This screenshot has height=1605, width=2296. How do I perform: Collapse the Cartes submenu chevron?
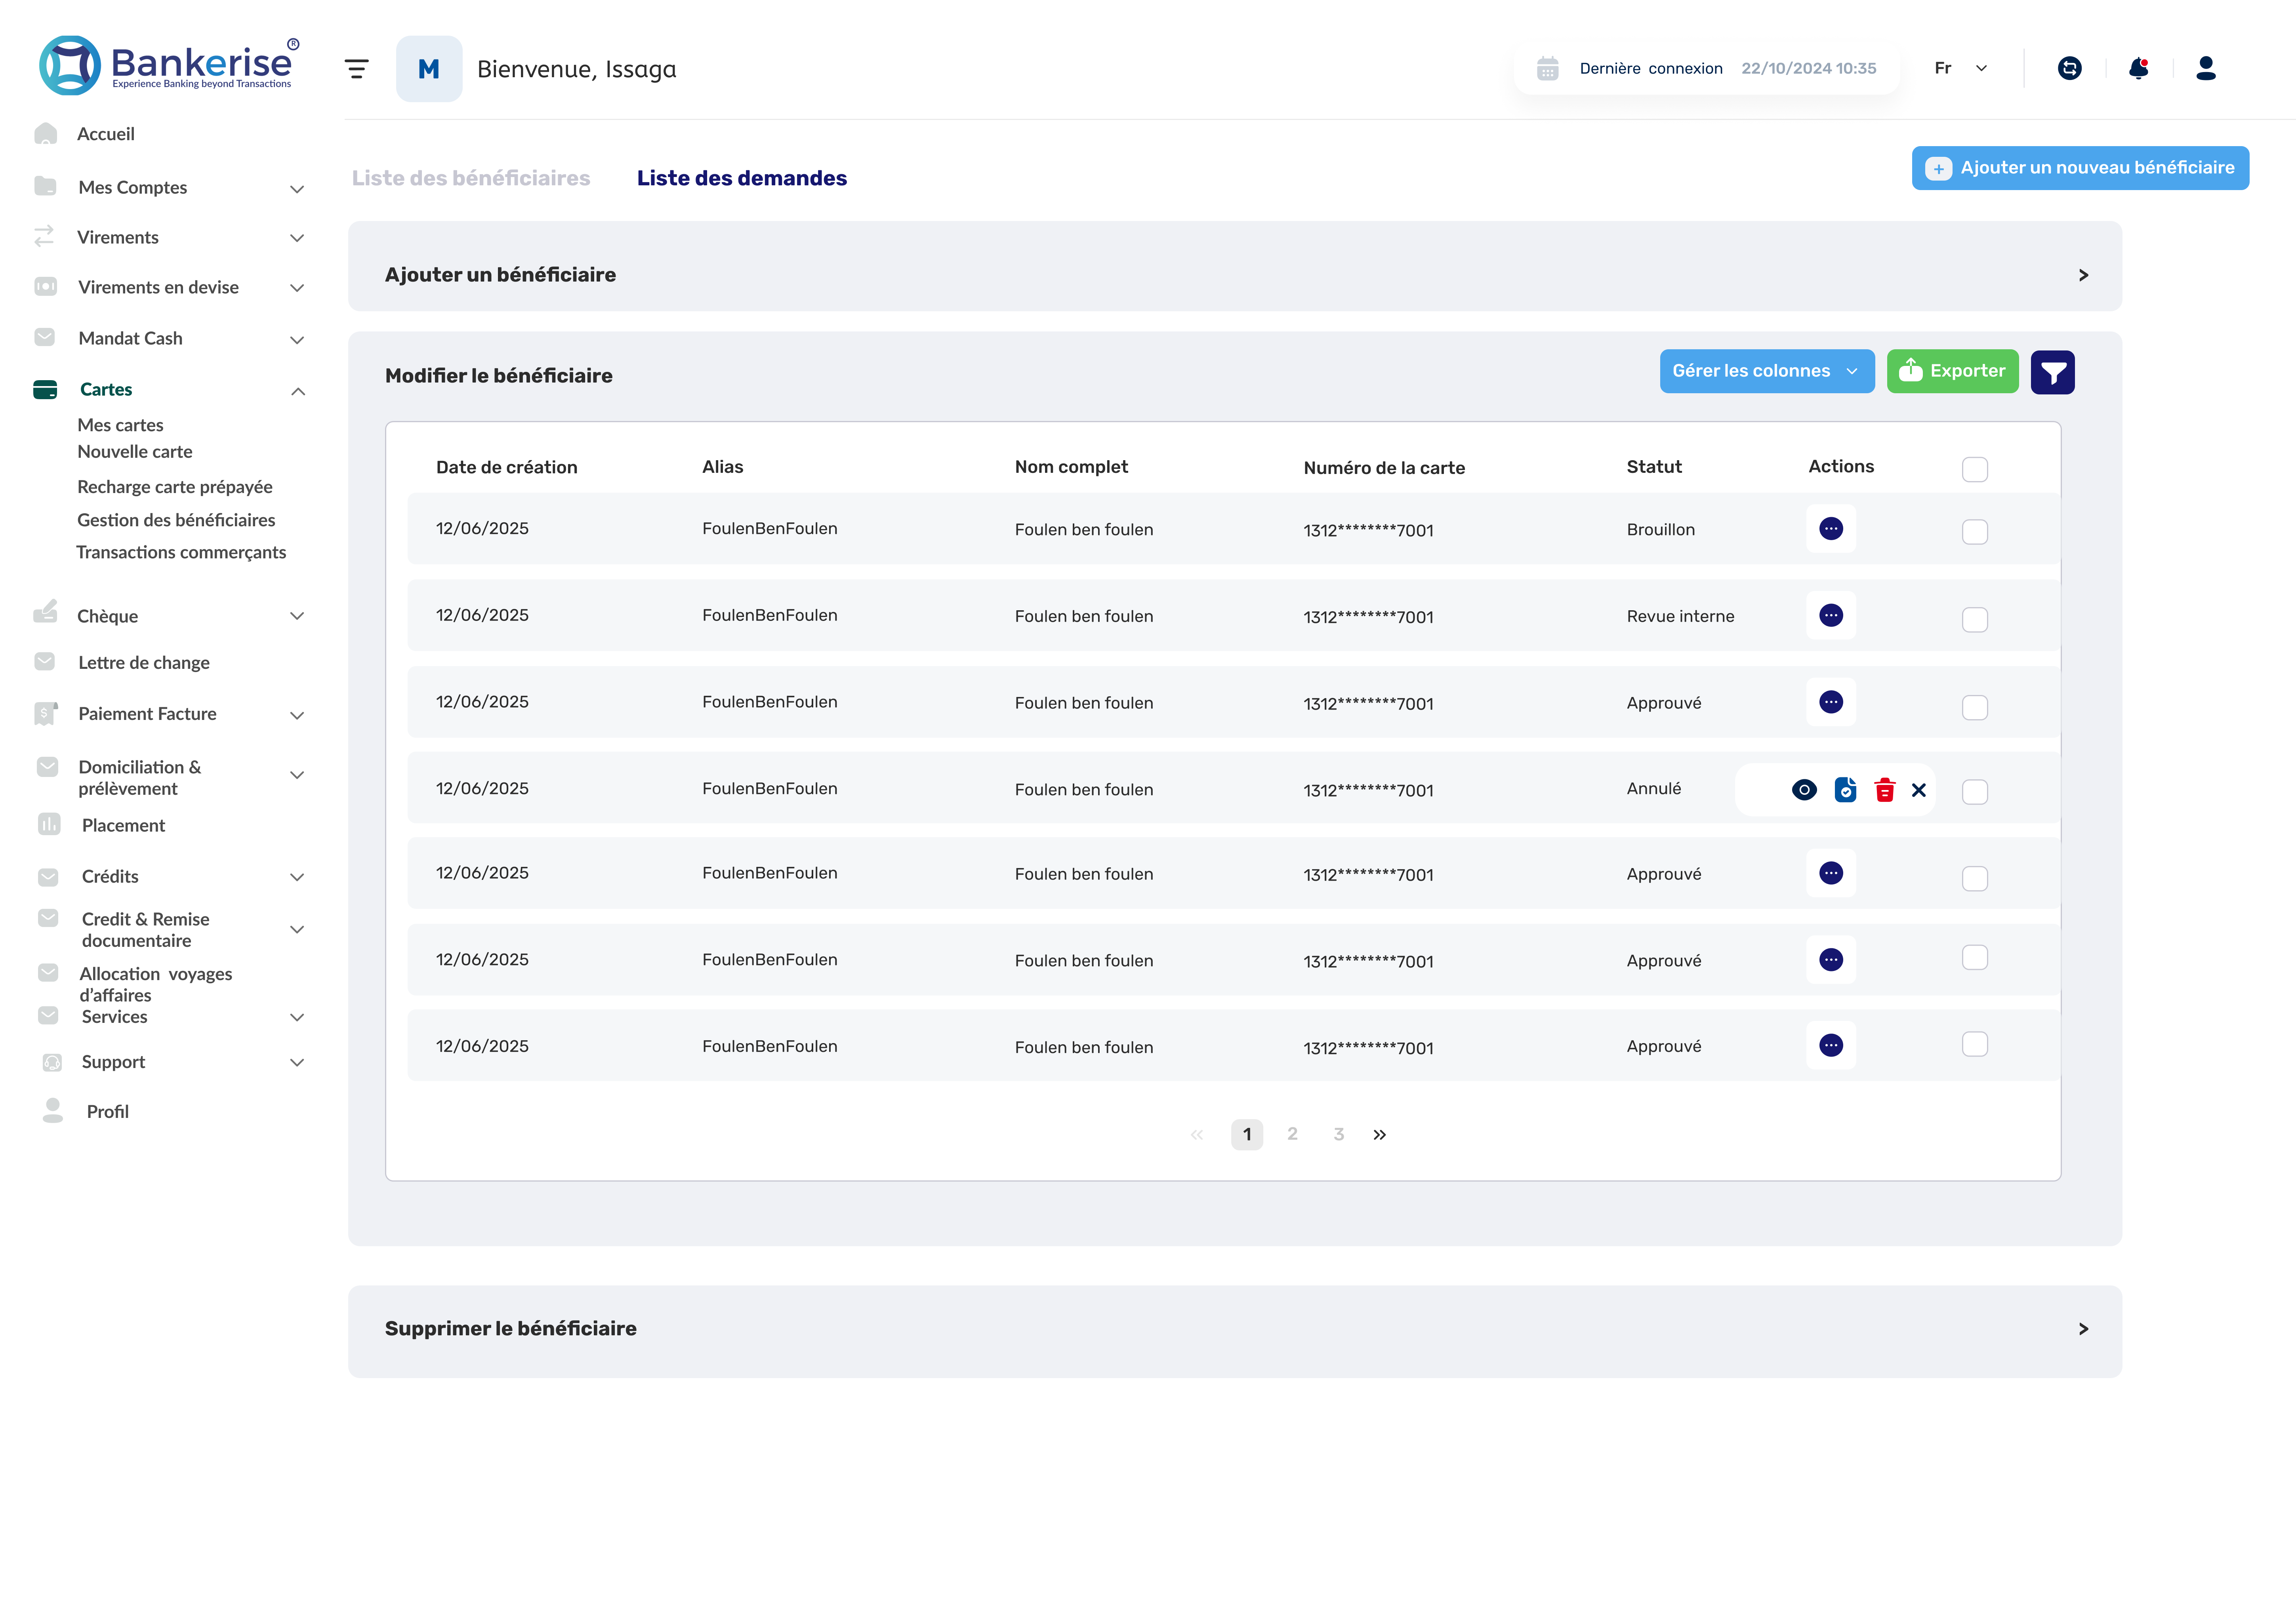(x=298, y=392)
